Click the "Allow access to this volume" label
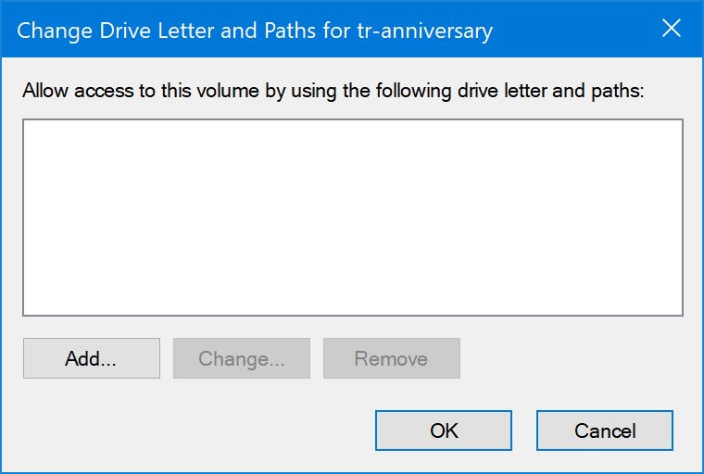 pos(333,91)
